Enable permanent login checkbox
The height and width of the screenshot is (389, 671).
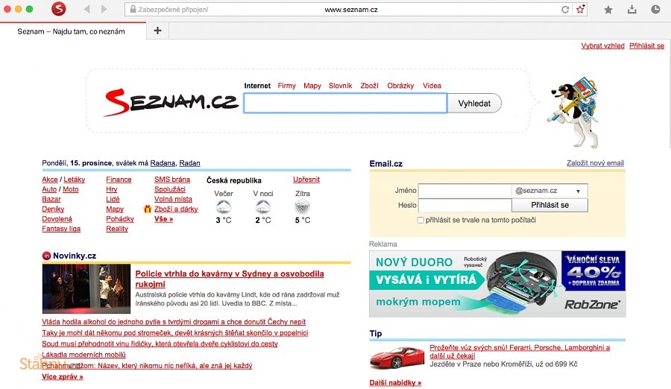coord(420,221)
